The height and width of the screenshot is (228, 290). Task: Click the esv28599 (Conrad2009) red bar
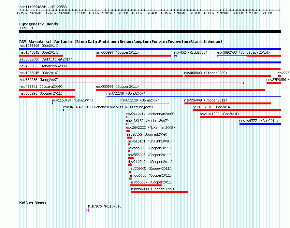point(129,138)
